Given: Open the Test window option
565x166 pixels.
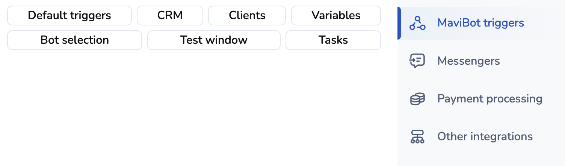Looking at the screenshot, I should tap(214, 40).
